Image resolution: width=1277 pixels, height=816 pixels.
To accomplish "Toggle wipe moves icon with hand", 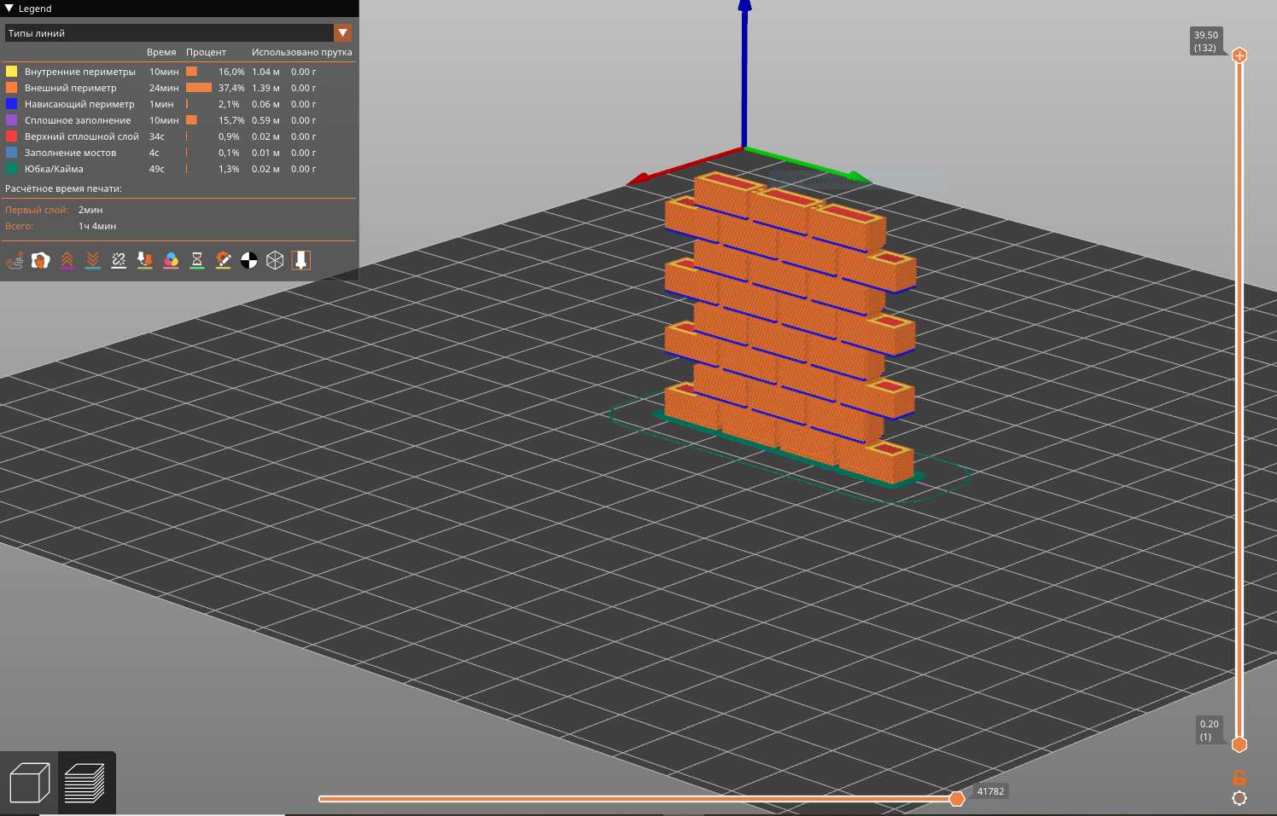I will click(x=40, y=260).
